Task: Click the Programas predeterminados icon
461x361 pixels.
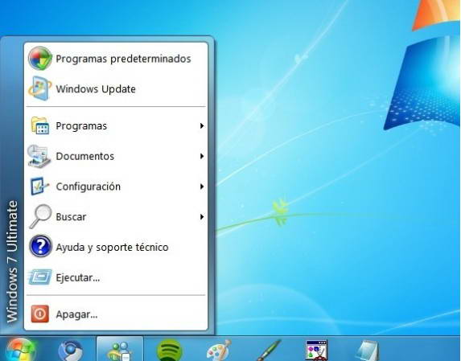Action: [x=40, y=58]
